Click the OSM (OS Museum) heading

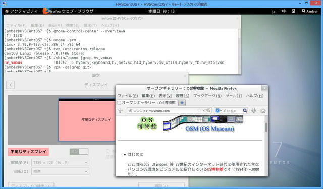(x=210, y=129)
